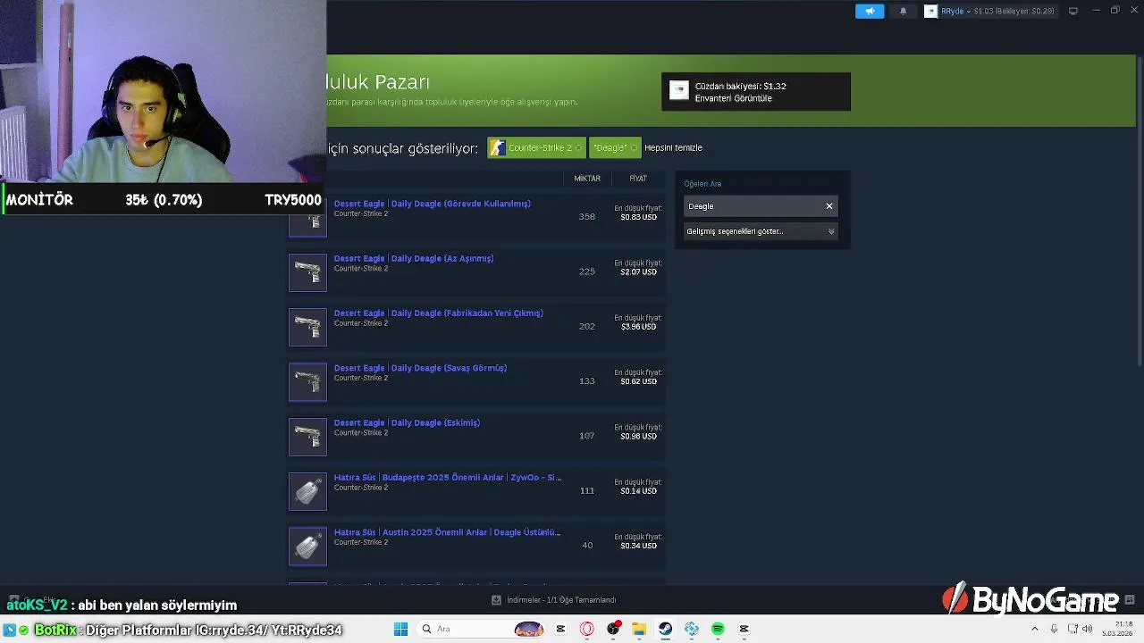
Task: Open the blue diamond app in taskbar
Action: (691, 629)
